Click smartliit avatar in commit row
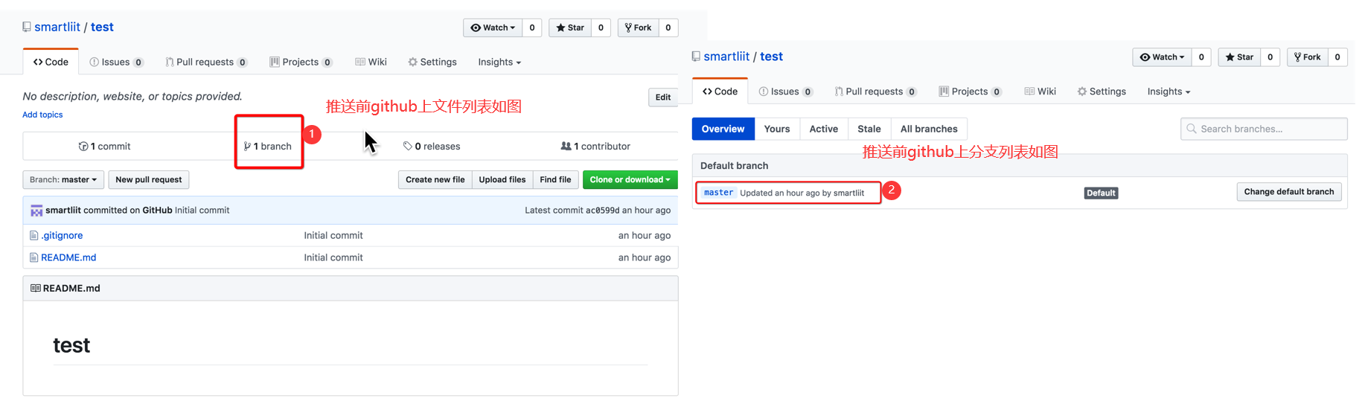The height and width of the screenshot is (404, 1359). pos(36,211)
